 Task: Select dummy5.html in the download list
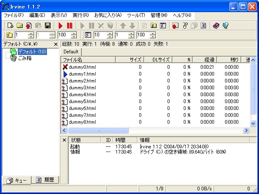coord(82,101)
